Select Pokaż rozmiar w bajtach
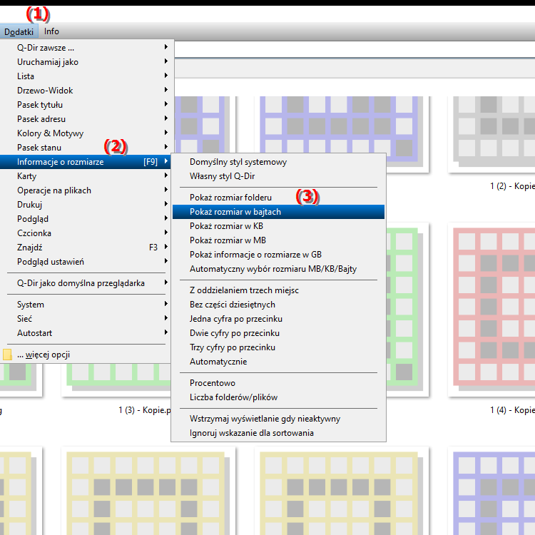This screenshot has height=535, width=535. point(235,212)
